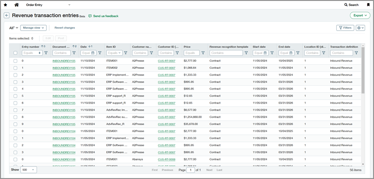Click filter funnel for Revenue recognition template
Image resolution: width=374 pixels, height=179 pixels.
[x=246, y=53]
